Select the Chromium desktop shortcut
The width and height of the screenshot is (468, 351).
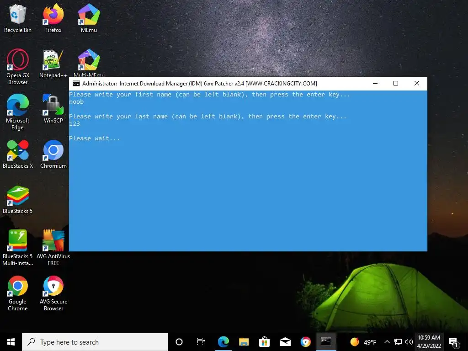coord(53,154)
